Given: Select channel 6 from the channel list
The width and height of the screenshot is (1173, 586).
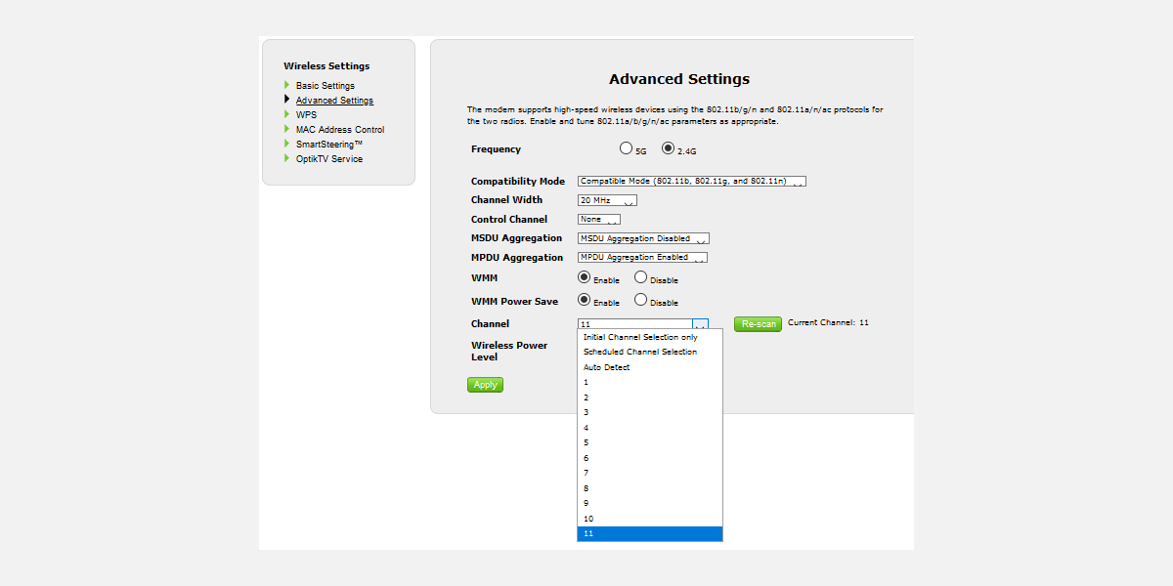Looking at the screenshot, I should (586, 457).
